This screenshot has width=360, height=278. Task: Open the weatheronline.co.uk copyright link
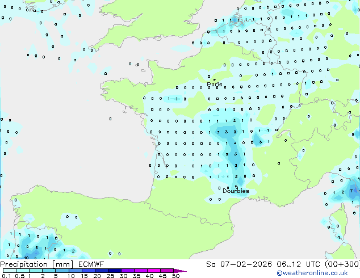tap(312, 273)
